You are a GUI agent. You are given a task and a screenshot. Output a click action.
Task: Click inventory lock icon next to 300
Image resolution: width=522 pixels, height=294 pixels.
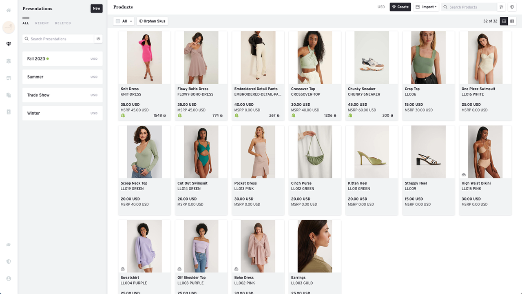pos(392,116)
